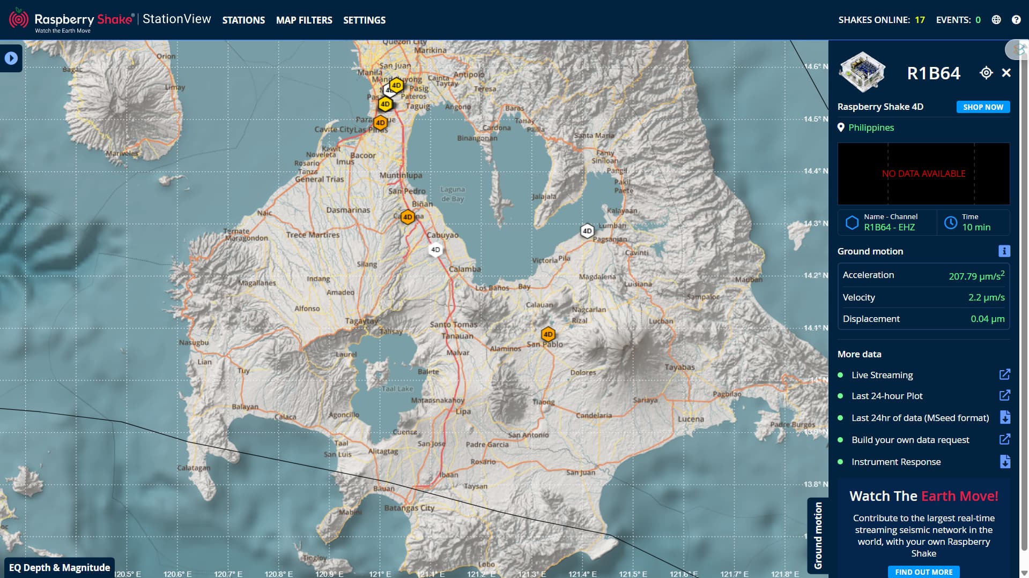Click the R1B64 station name heading
1029x578 pixels.
coord(933,73)
